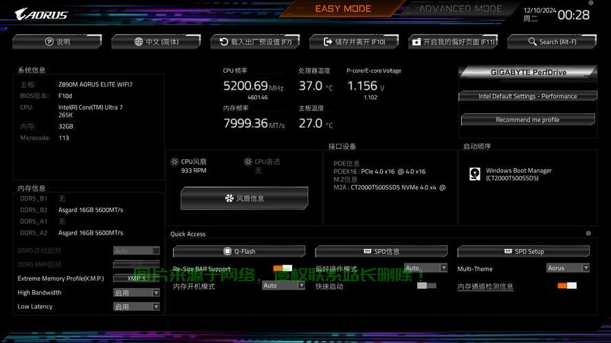Open GIGABYTE PerfDrive header

(528, 72)
